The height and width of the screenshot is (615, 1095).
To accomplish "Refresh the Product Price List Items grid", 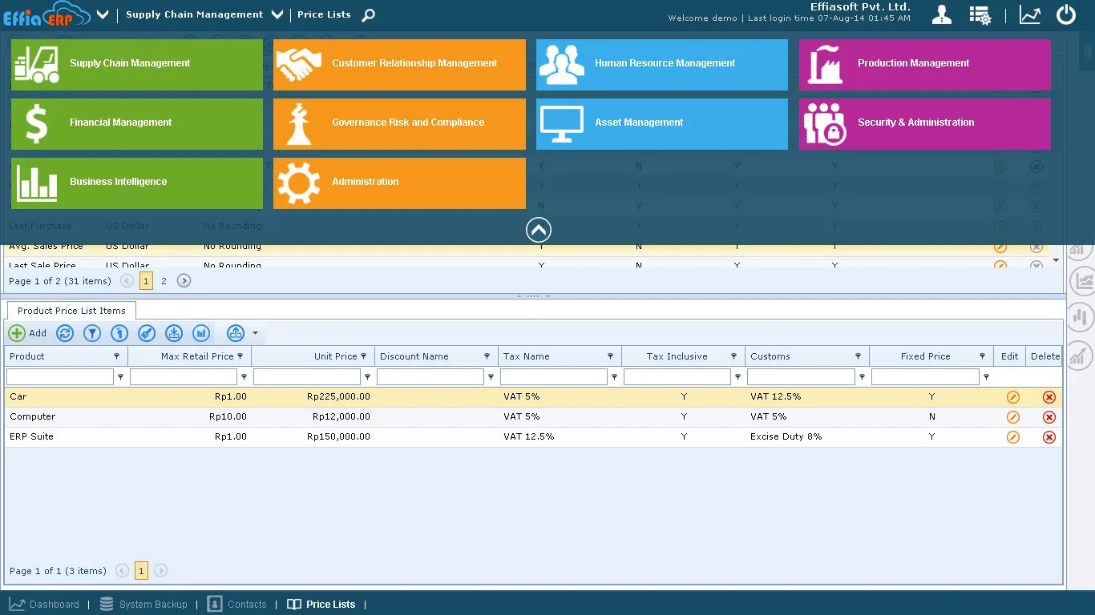I will pos(65,333).
